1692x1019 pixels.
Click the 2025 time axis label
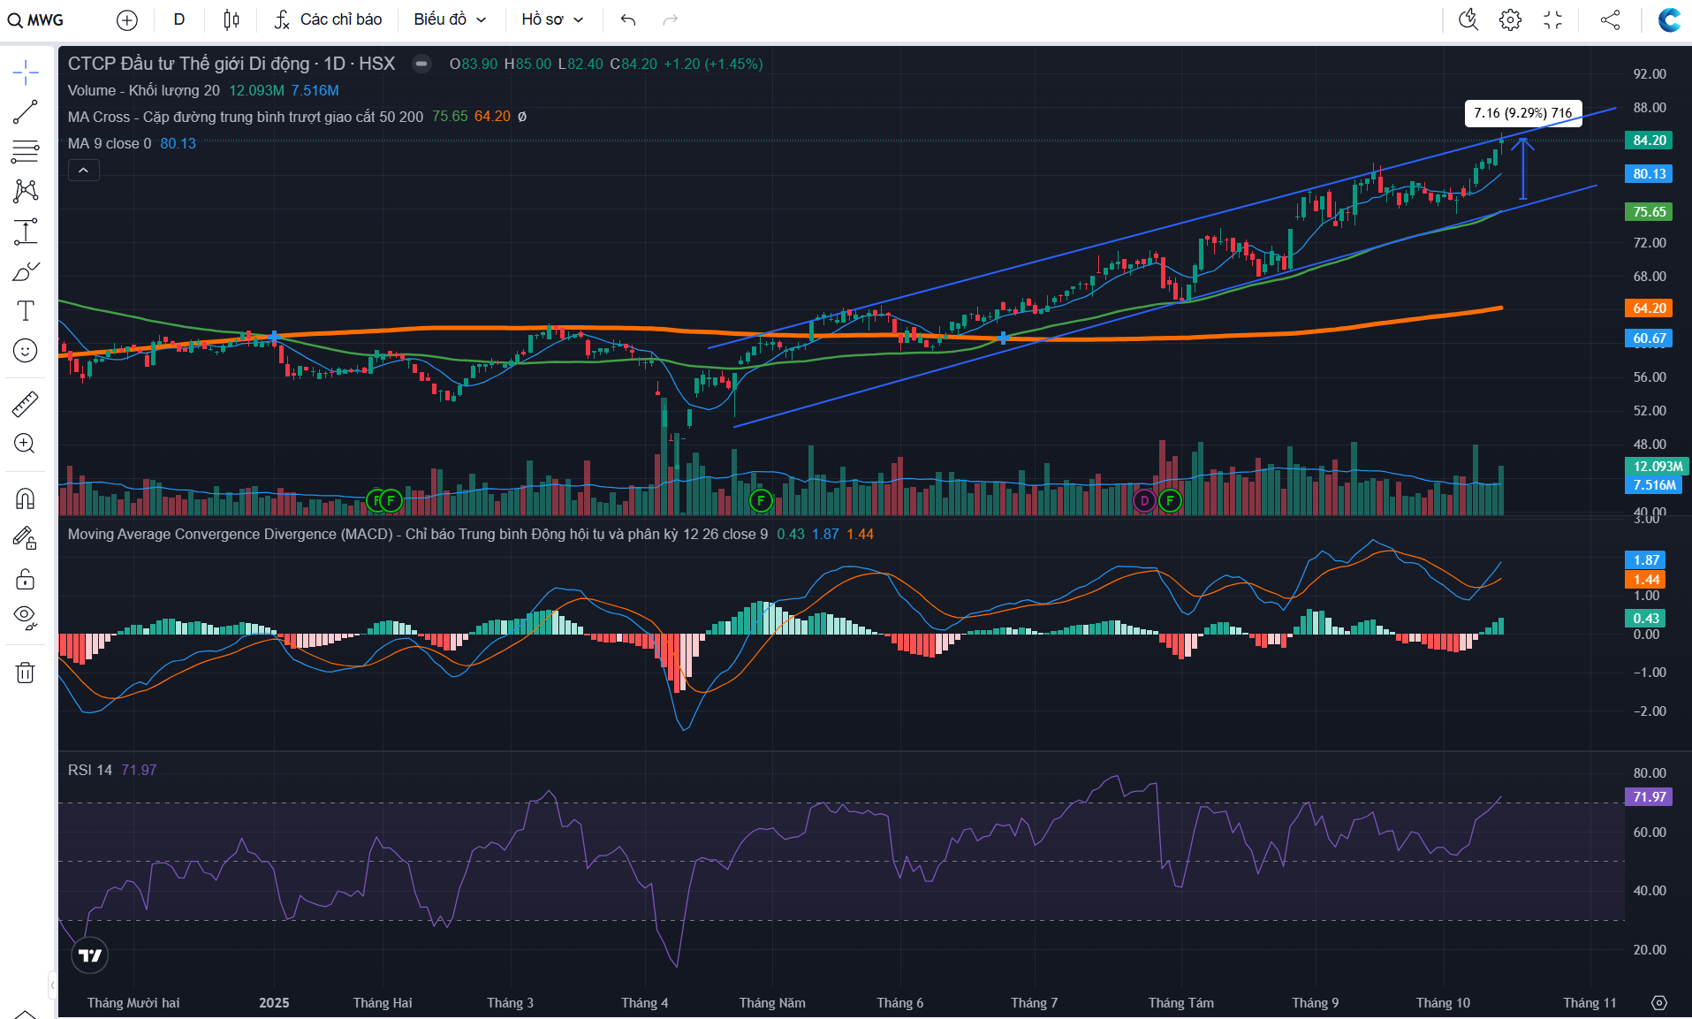click(274, 1003)
